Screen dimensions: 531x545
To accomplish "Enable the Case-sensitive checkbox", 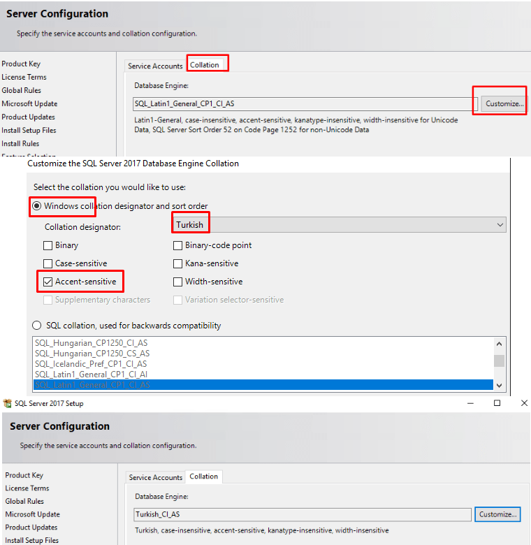I will pos(48,263).
